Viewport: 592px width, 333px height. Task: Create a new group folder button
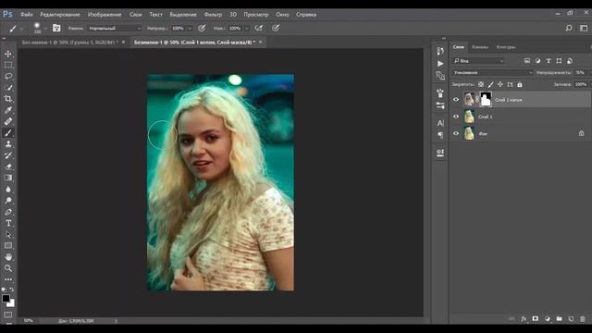[x=559, y=319]
